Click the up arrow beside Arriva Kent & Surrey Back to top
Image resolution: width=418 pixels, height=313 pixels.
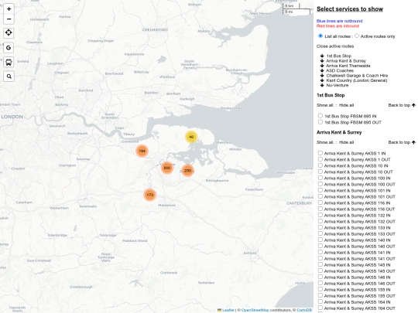click(413, 142)
